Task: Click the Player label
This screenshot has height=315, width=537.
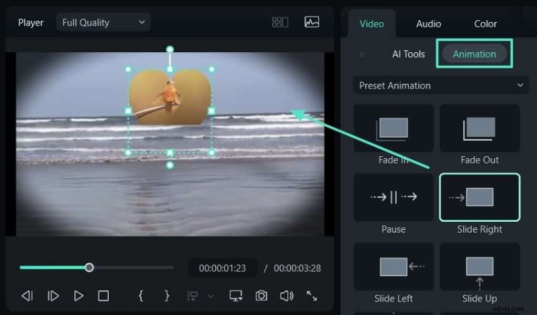Action: [31, 23]
